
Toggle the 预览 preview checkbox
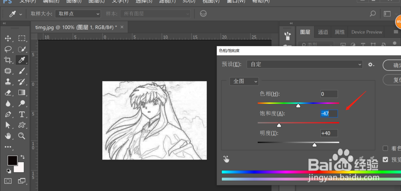coord(385,160)
